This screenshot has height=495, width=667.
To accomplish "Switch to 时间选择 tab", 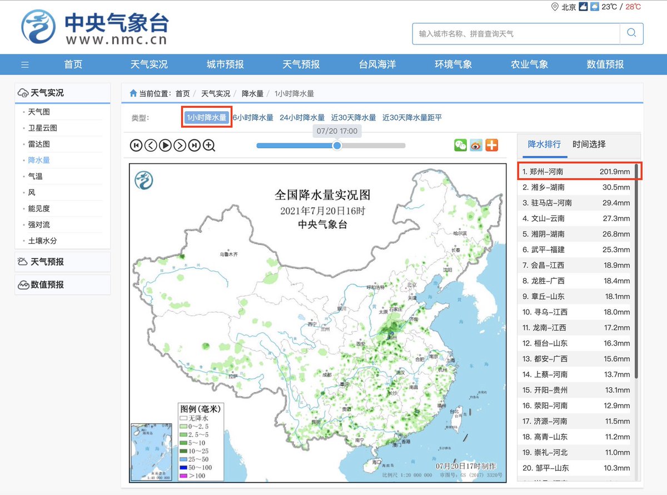I will point(589,144).
